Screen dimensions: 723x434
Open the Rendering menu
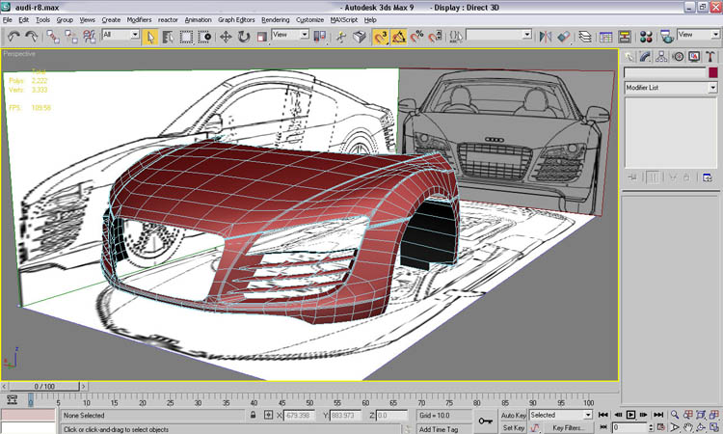click(x=276, y=19)
